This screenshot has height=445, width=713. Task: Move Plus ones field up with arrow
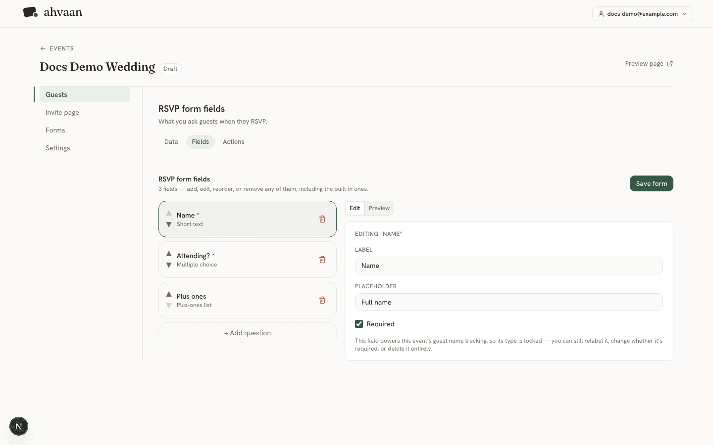(169, 294)
